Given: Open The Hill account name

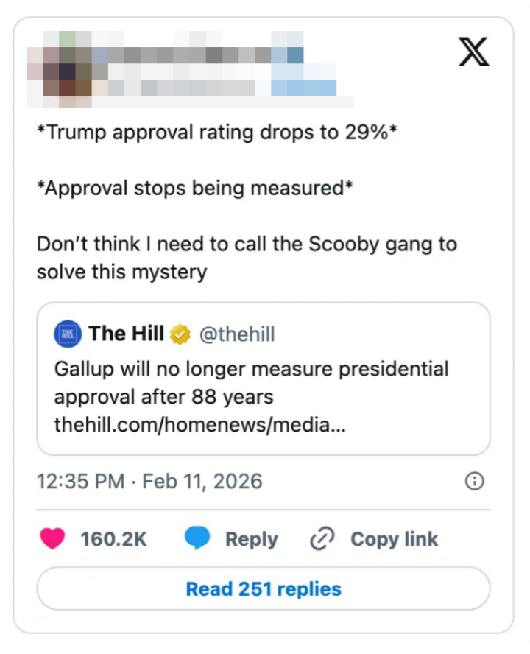Looking at the screenshot, I should [x=126, y=334].
